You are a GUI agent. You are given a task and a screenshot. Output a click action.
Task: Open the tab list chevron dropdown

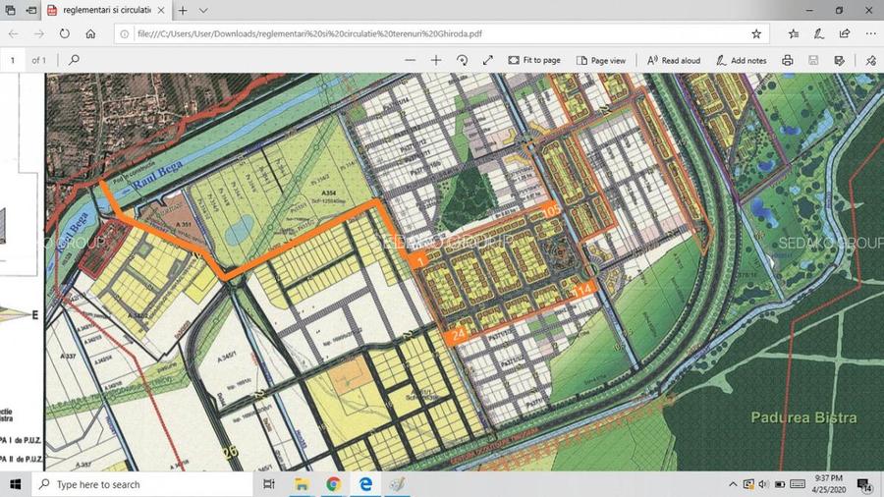pos(203,10)
